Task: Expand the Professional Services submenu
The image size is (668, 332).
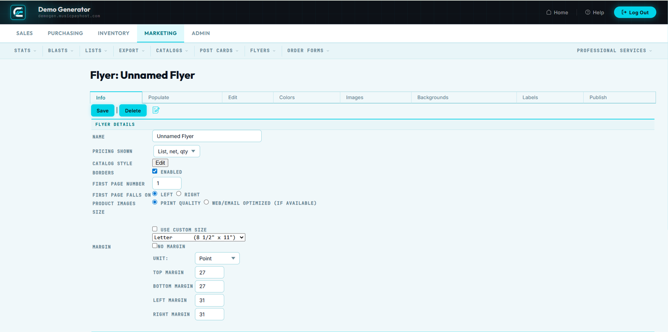Action: point(614,51)
